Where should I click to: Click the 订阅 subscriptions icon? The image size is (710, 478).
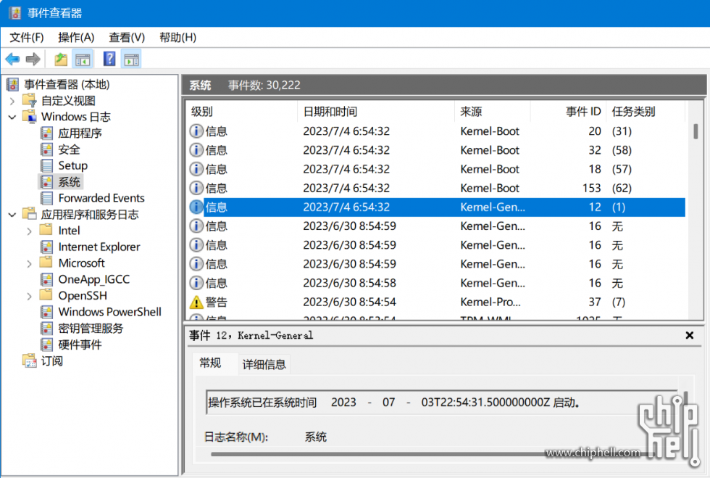[30, 361]
